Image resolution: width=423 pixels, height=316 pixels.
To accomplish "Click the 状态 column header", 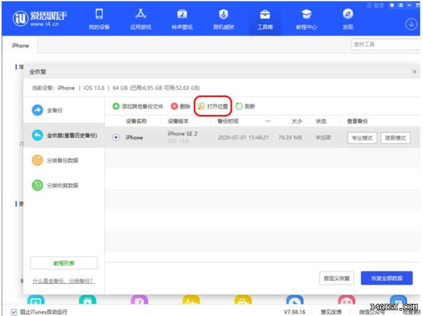I will (321, 121).
